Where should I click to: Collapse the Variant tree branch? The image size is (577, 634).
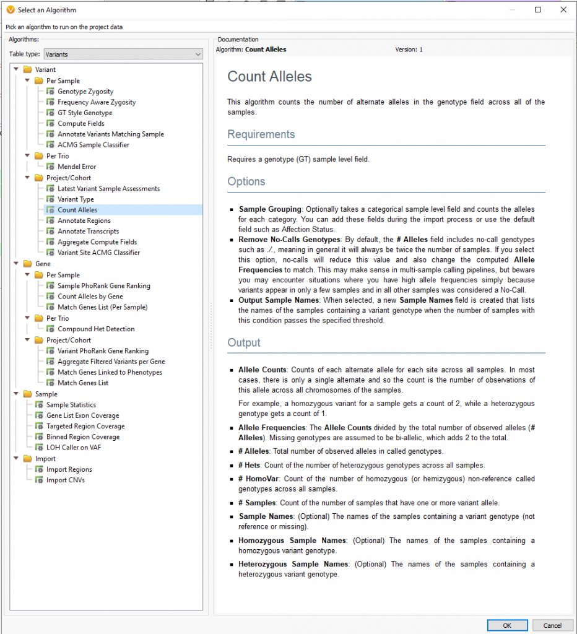(x=15, y=69)
